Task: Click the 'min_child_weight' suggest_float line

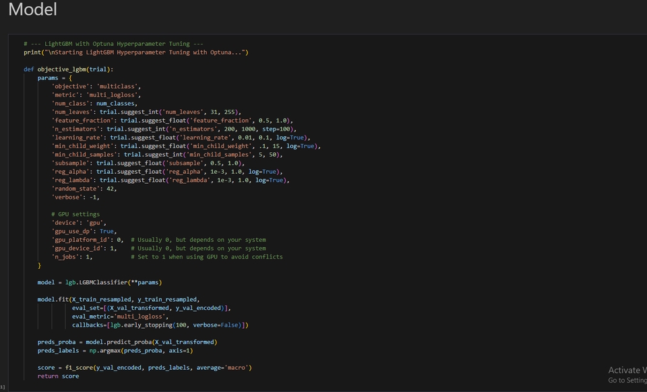Action: (186, 146)
